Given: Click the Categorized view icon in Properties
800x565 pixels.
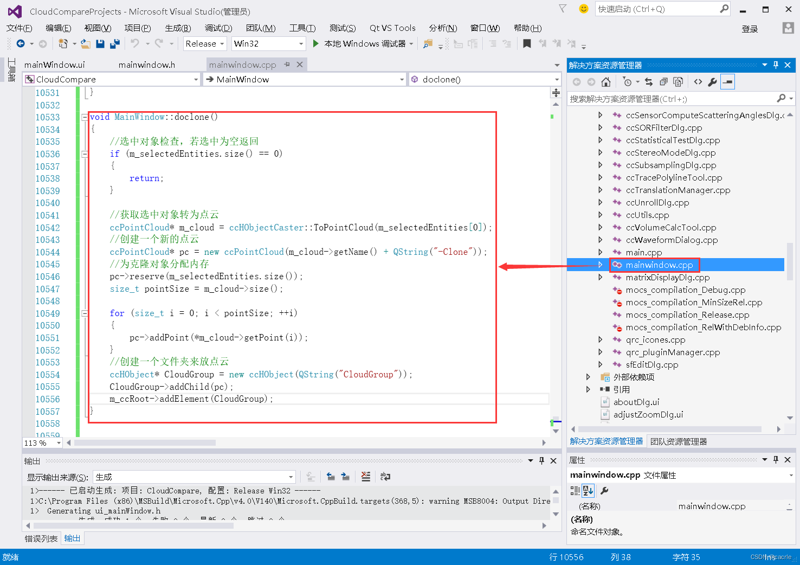Looking at the screenshot, I should (x=575, y=491).
